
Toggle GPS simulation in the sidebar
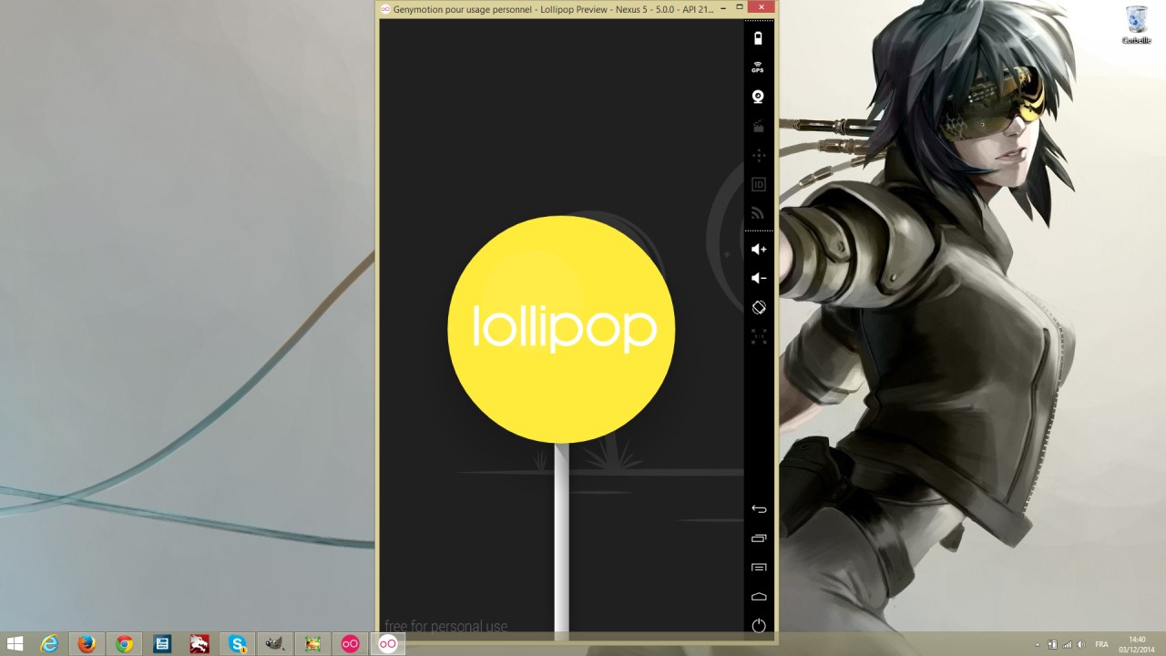758,67
